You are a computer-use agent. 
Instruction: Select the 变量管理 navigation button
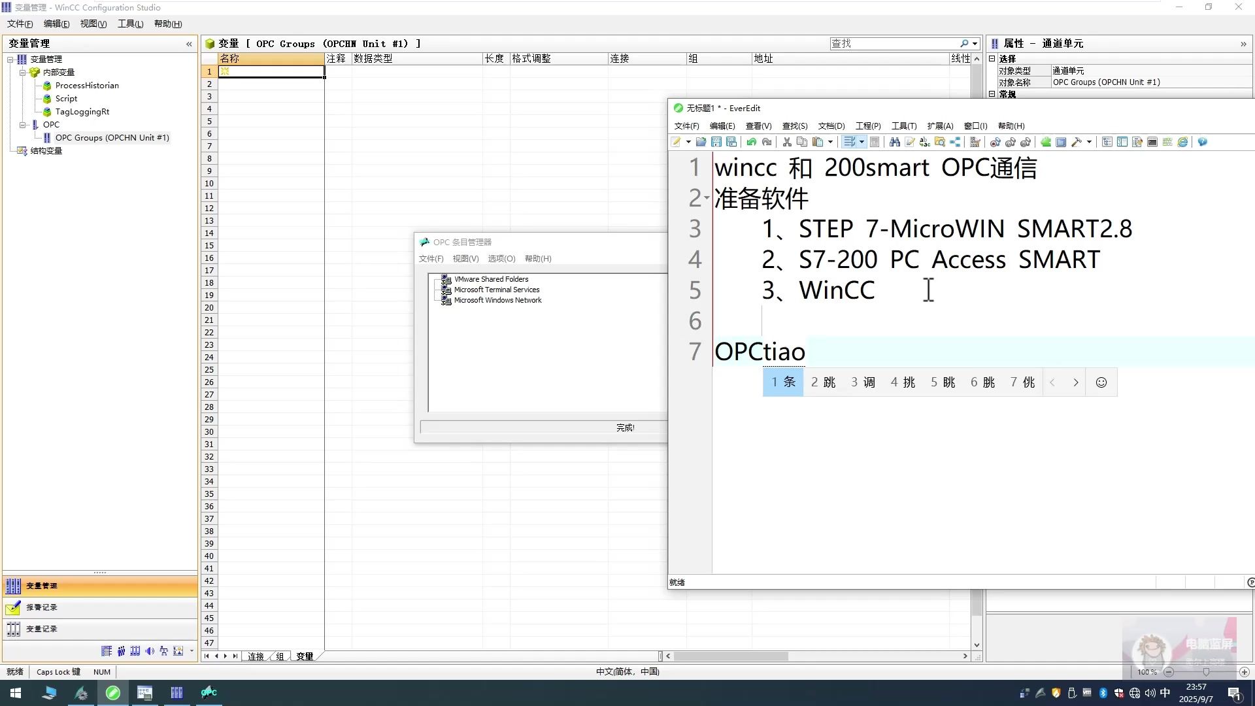pos(100,586)
